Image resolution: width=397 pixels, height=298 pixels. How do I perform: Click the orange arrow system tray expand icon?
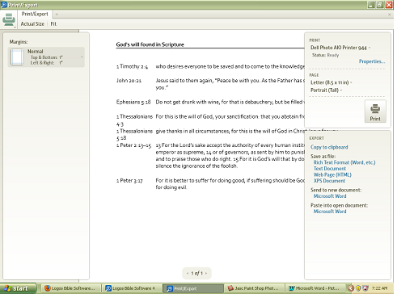pyautogui.click(x=351, y=288)
